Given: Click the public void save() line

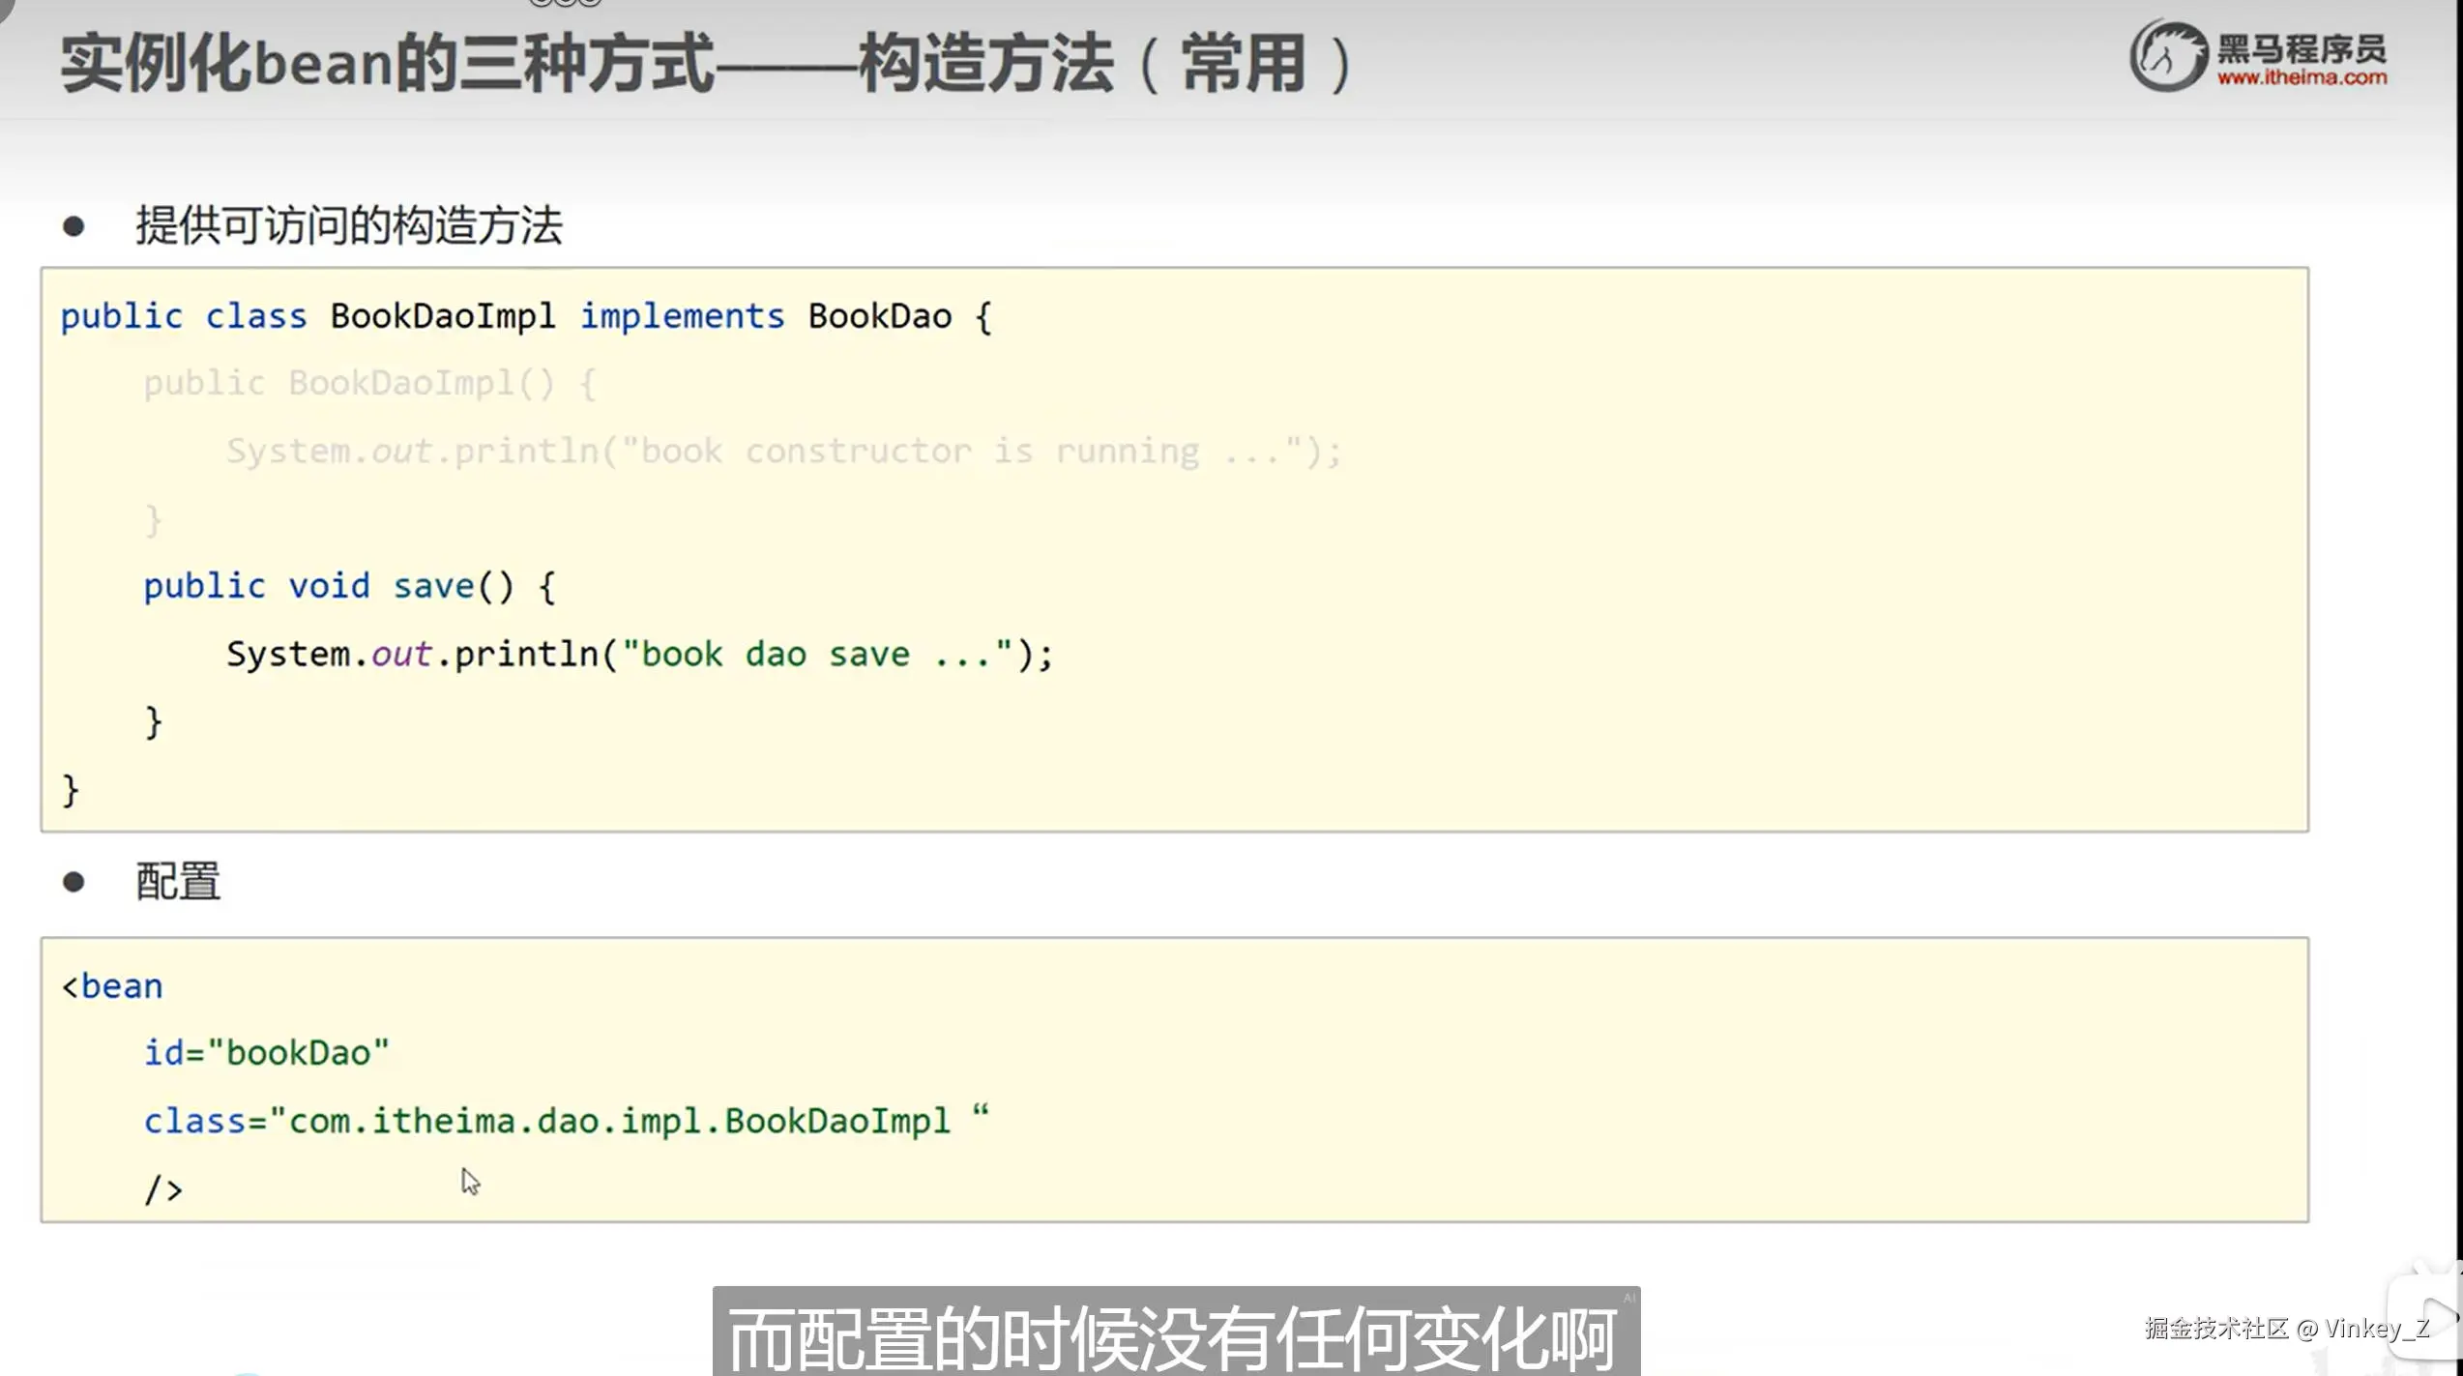Looking at the screenshot, I should click(349, 587).
